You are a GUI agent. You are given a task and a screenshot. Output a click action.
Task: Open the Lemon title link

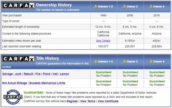(x=64, y=74)
